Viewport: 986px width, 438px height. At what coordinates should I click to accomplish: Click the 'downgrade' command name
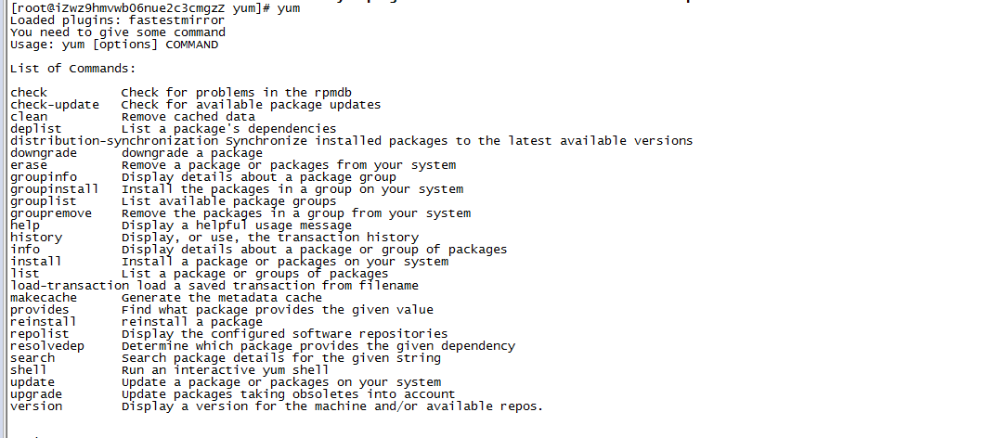coord(44,153)
